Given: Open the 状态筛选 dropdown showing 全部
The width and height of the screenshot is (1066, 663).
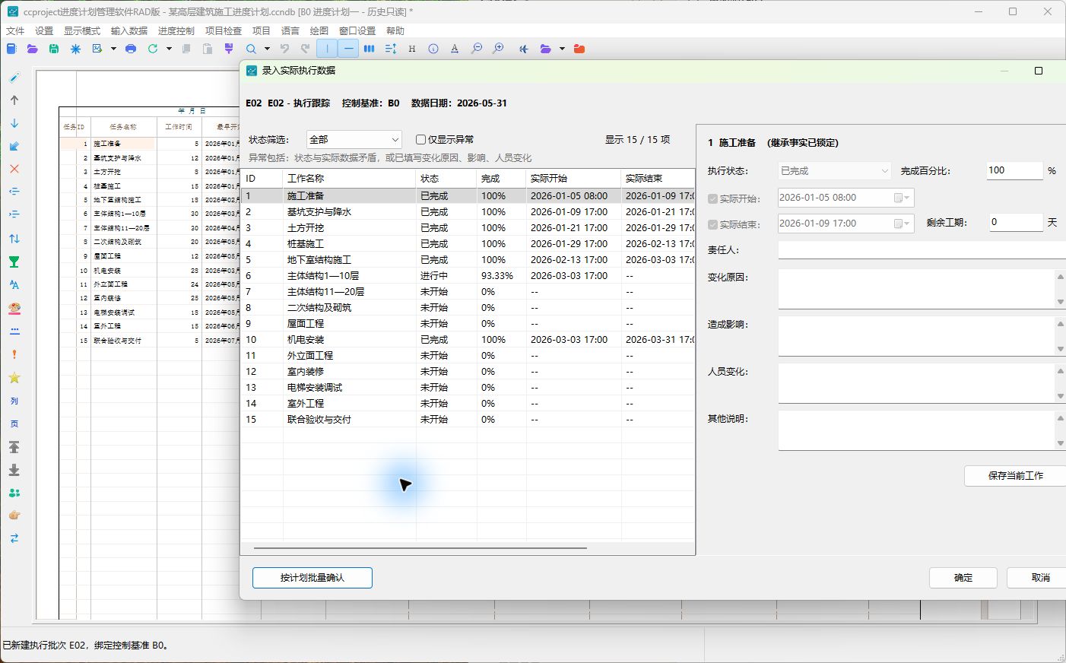Looking at the screenshot, I should point(354,140).
